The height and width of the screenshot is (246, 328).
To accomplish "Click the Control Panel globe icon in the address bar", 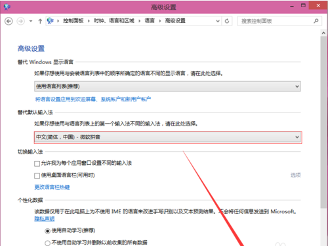I will point(51,21).
